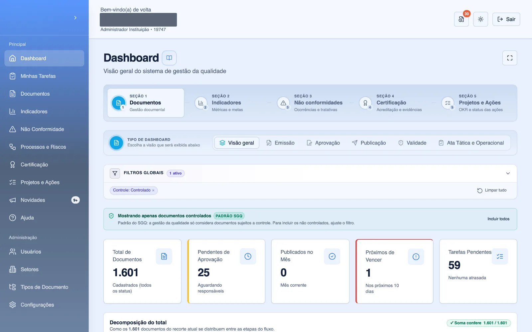Select Seção 5 Projetos e Ações step
Viewport: 532px width, 332px height.
(475, 103)
